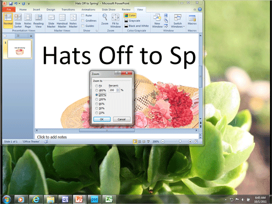Screen dimensions: 272x204
Task: Select the Normal view button in ribbon
Action: [x=8, y=20]
